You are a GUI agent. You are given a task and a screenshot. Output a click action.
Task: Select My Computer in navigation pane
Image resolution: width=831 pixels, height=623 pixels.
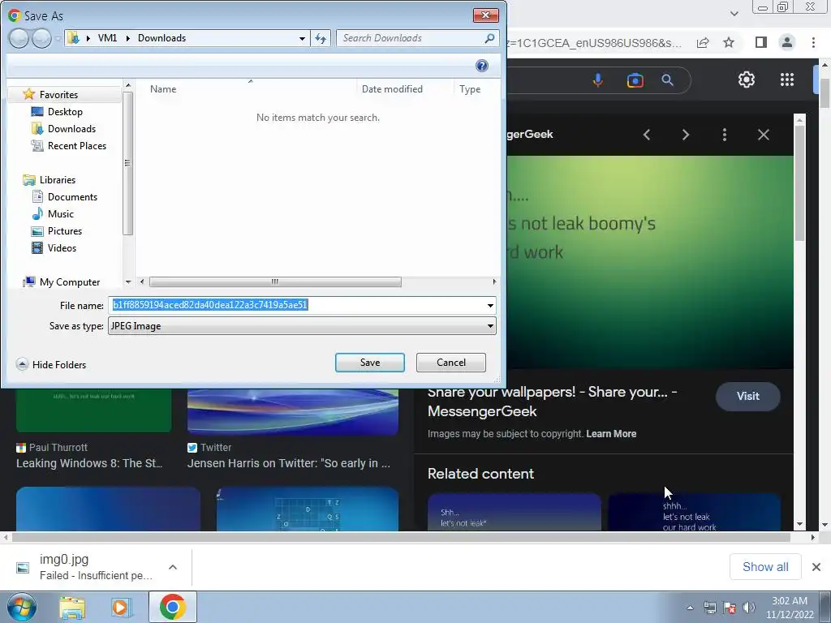pos(70,282)
